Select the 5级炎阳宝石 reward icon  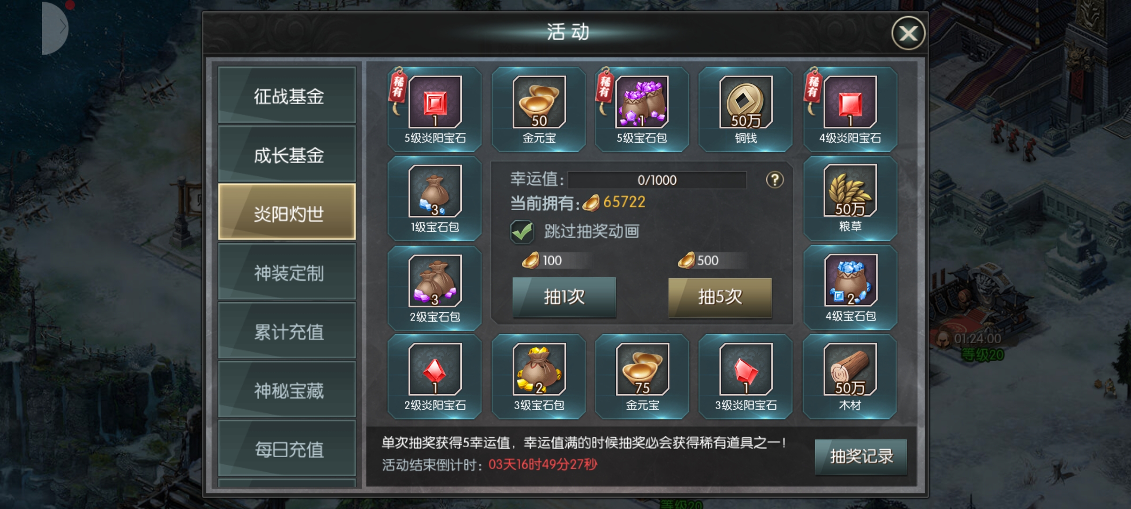[x=434, y=102]
